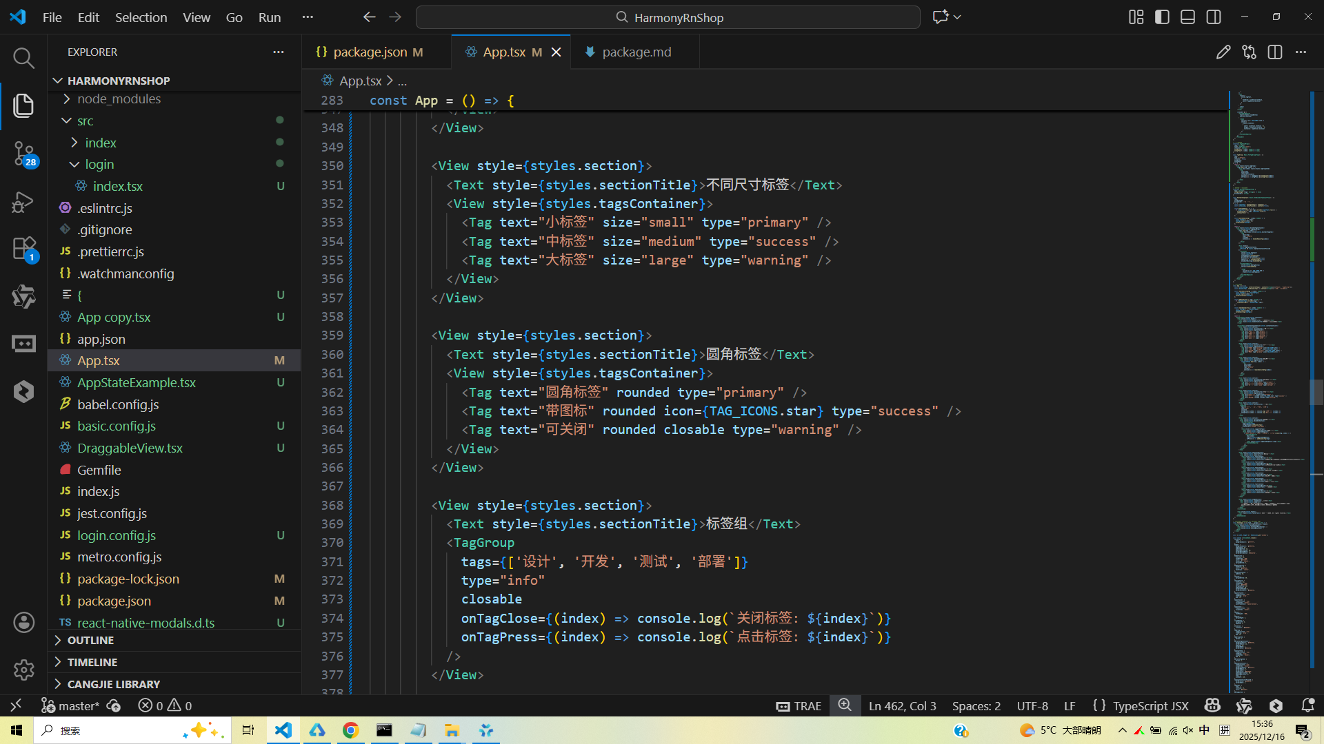Click the TypeScript JSX language mode

[x=1150, y=705]
